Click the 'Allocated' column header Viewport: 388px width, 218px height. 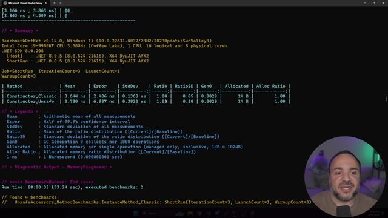[236, 86]
